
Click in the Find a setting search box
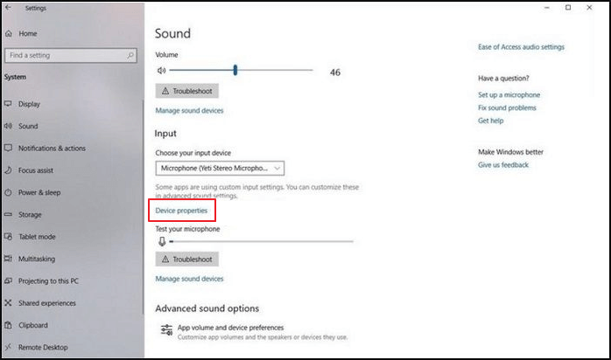click(71, 56)
